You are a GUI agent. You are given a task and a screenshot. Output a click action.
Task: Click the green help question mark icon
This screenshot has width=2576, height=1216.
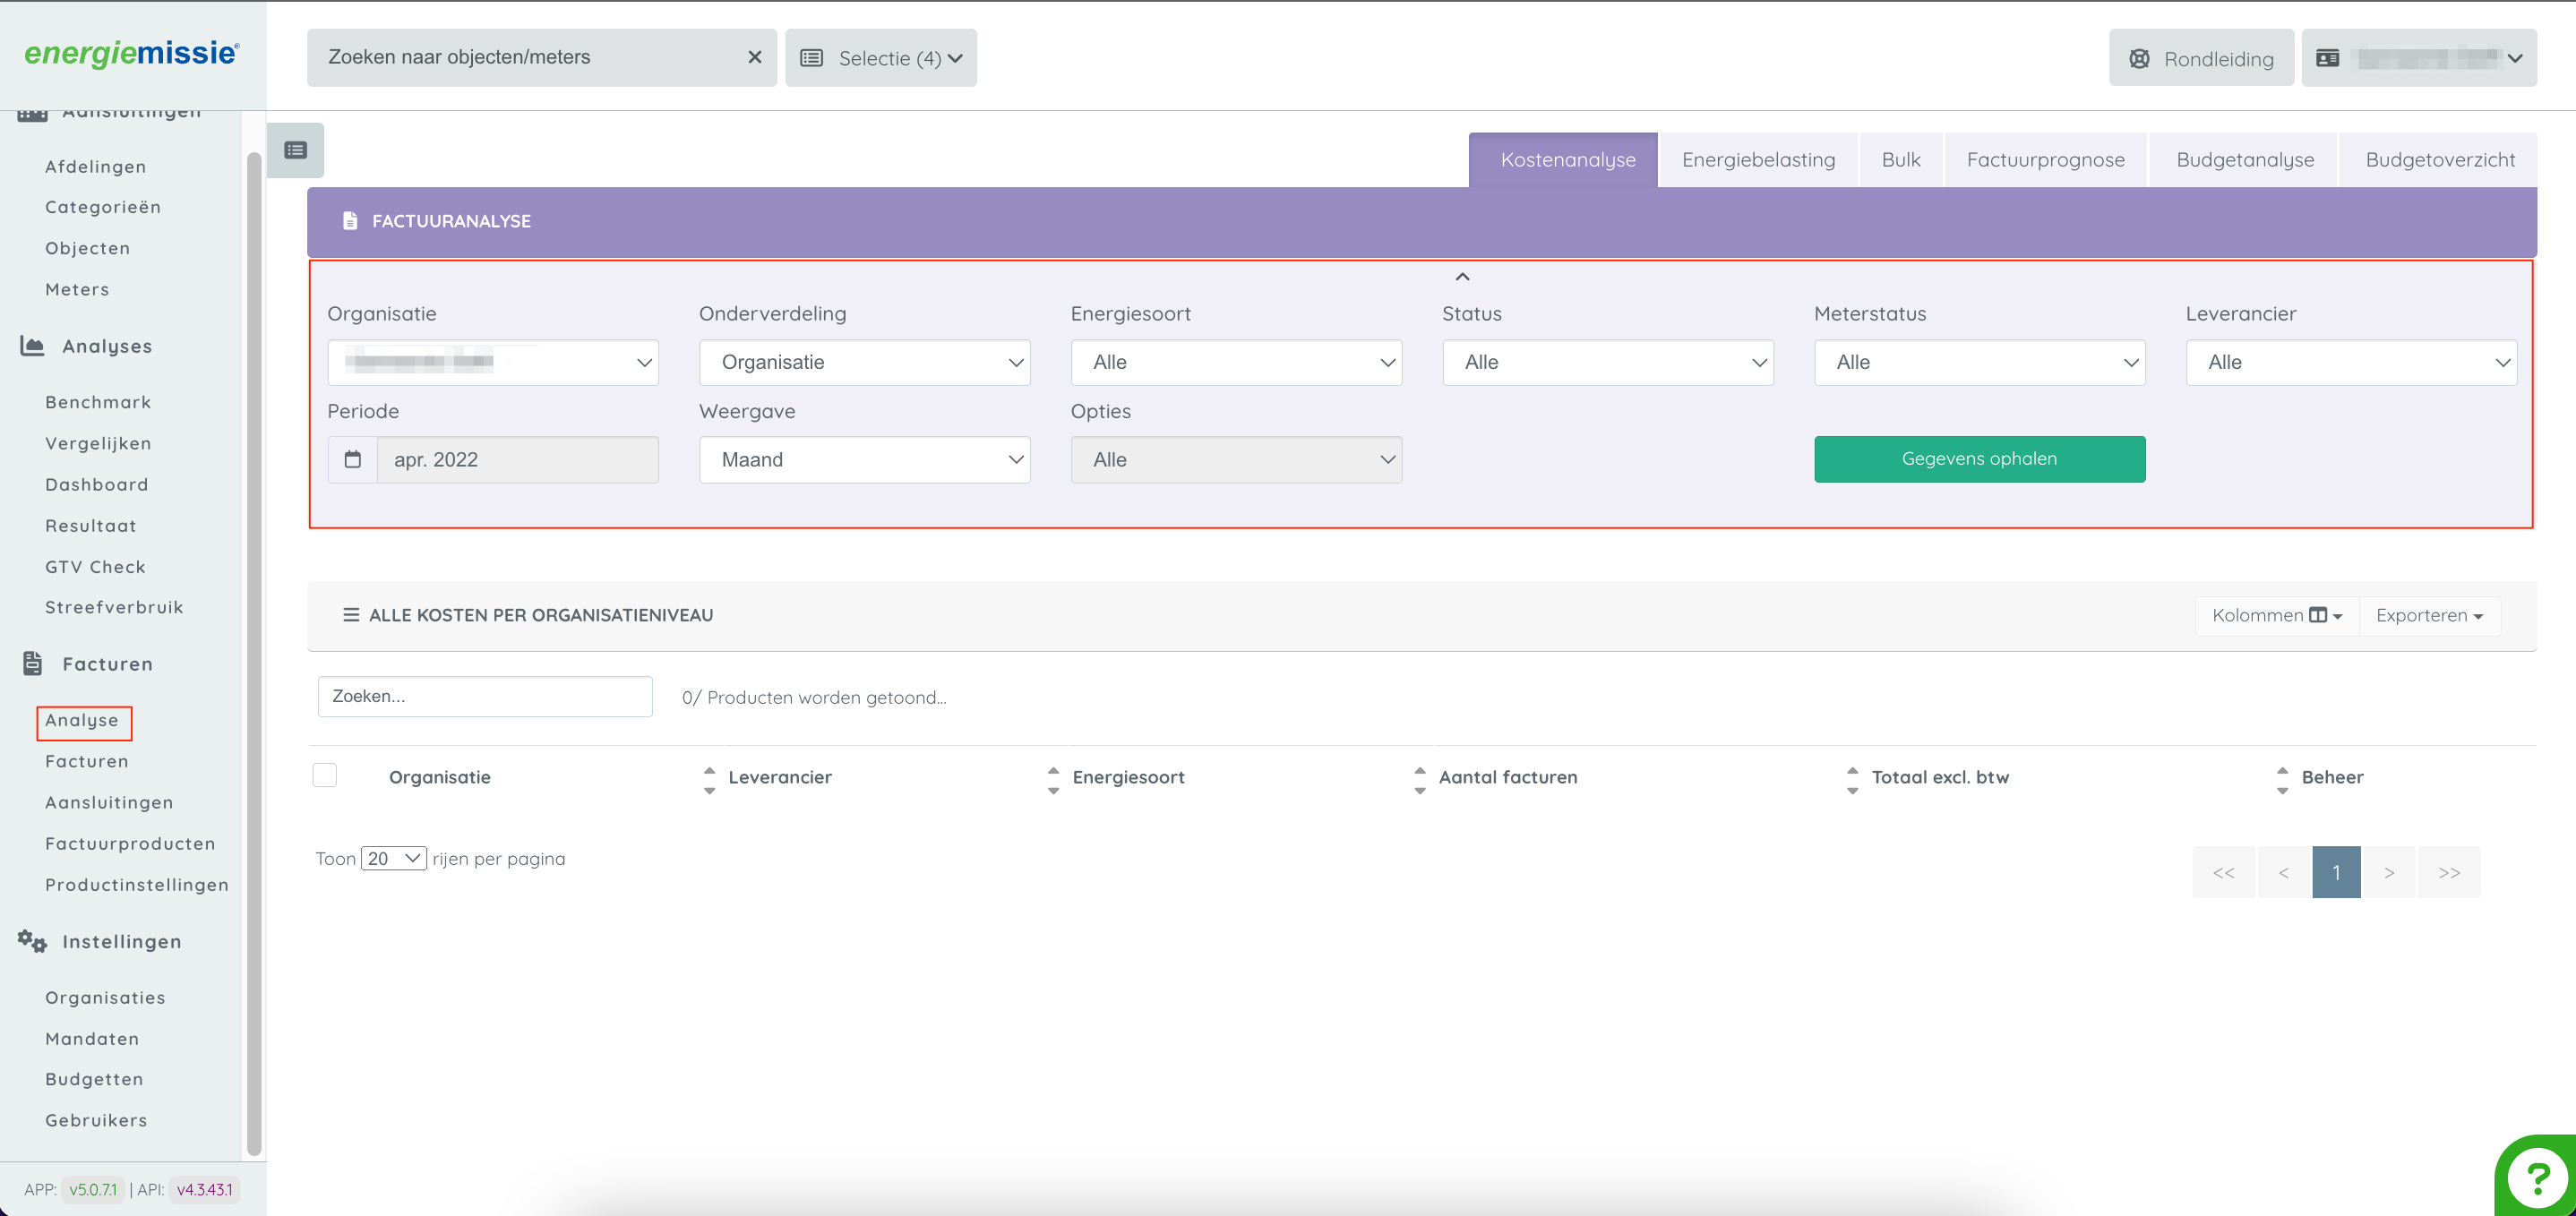(2537, 1178)
